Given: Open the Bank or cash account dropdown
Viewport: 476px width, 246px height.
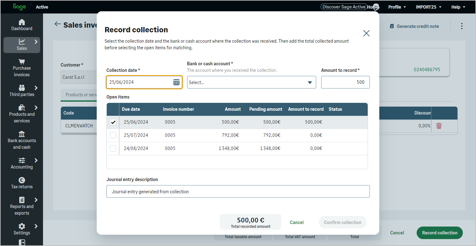Looking at the screenshot, I should pyautogui.click(x=252, y=82).
